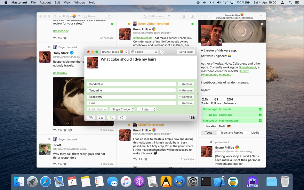The image size is (304, 190).
Task: Open the Mastonaut app in Dock
Action: (x=252, y=182)
